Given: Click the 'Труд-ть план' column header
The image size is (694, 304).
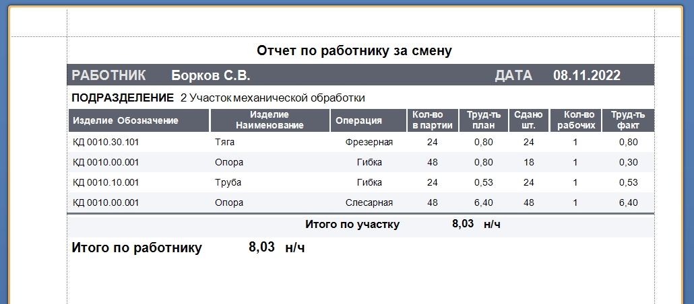Looking at the screenshot, I should pyautogui.click(x=483, y=120).
